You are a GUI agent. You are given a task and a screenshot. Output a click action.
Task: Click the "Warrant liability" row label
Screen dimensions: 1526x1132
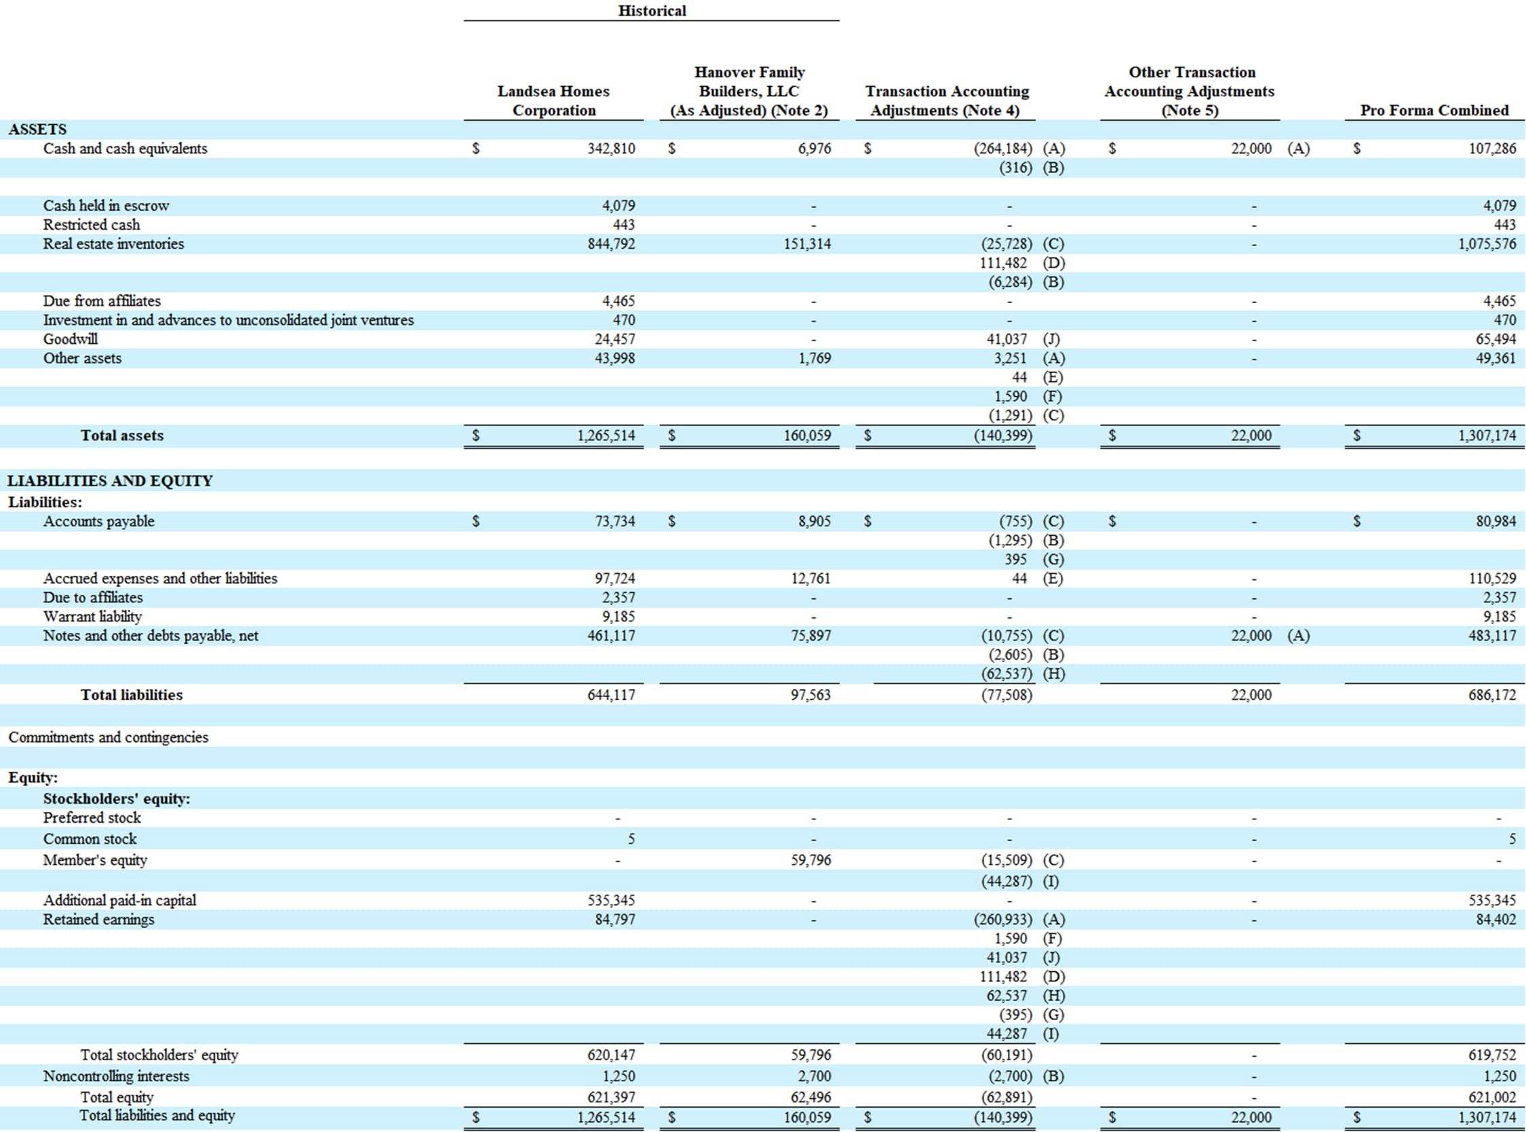click(x=92, y=617)
